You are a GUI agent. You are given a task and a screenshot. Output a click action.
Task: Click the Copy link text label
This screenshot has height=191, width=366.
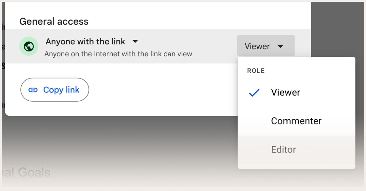tap(61, 90)
